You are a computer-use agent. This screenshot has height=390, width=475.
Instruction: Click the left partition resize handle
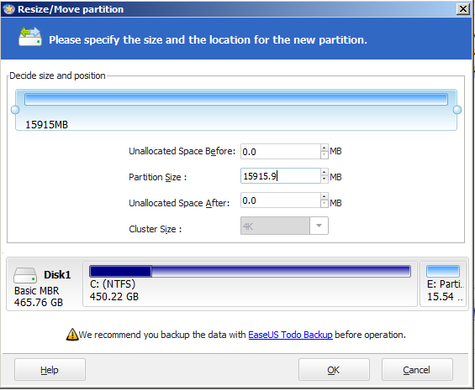pos(15,110)
